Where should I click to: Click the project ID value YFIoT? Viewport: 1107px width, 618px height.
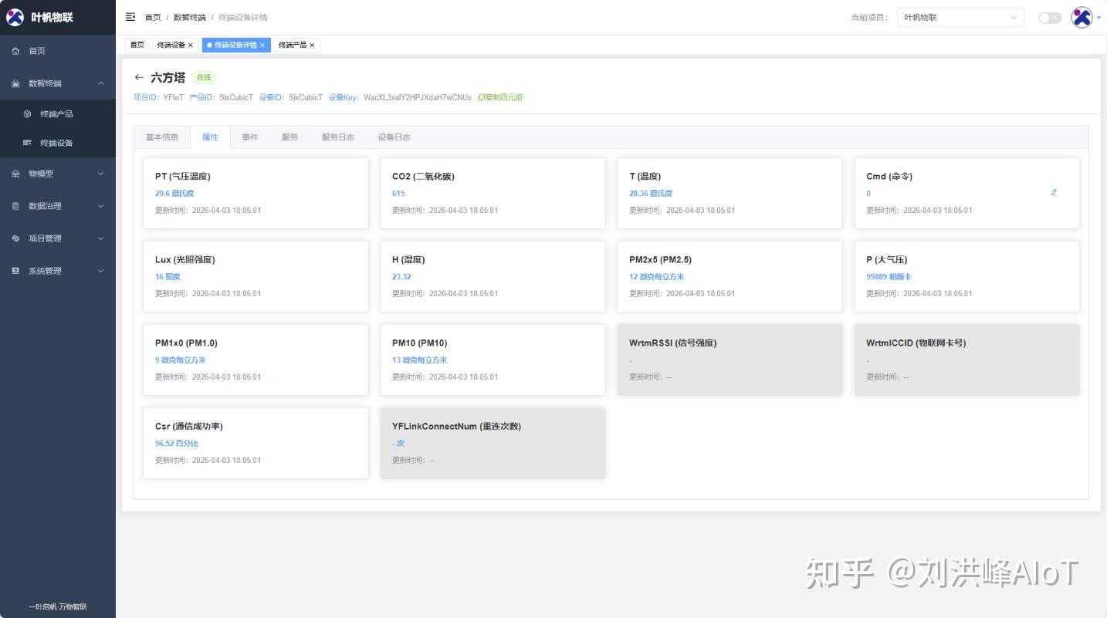tap(174, 98)
